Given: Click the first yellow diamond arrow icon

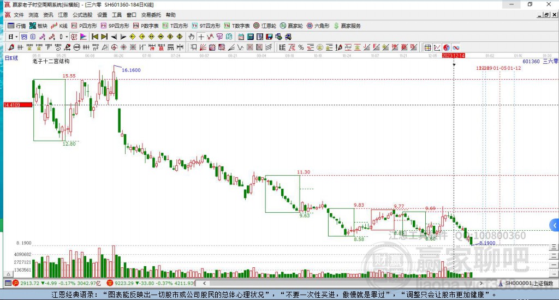Looking at the screenshot, I should point(133,37).
